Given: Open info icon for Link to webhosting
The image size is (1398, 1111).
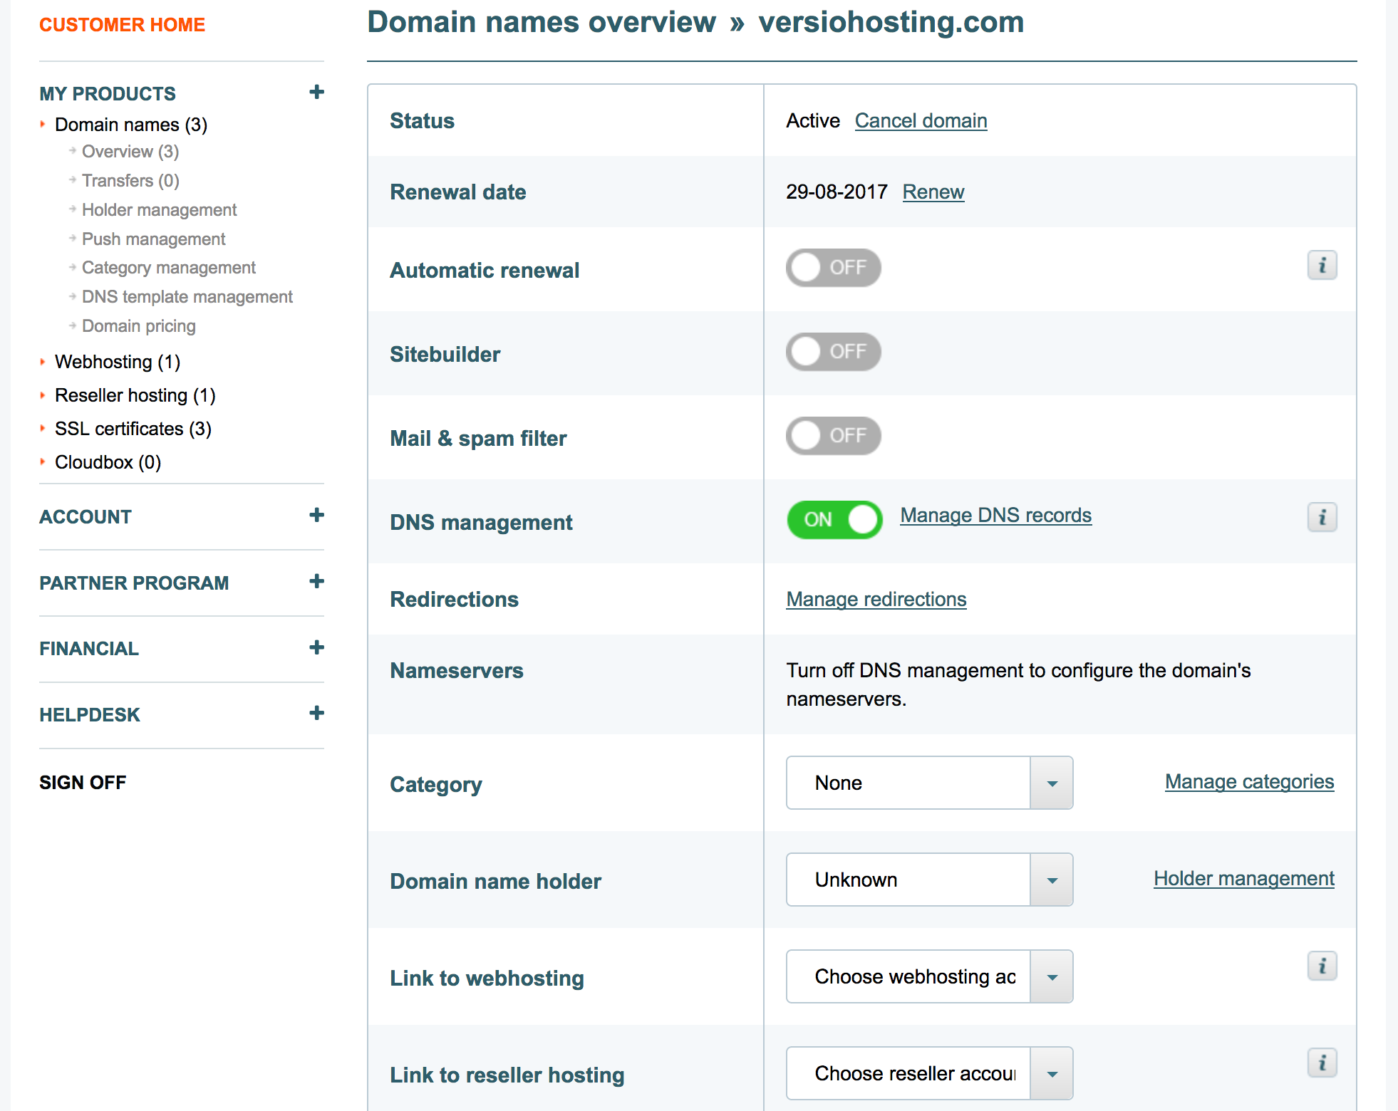Looking at the screenshot, I should point(1322,966).
